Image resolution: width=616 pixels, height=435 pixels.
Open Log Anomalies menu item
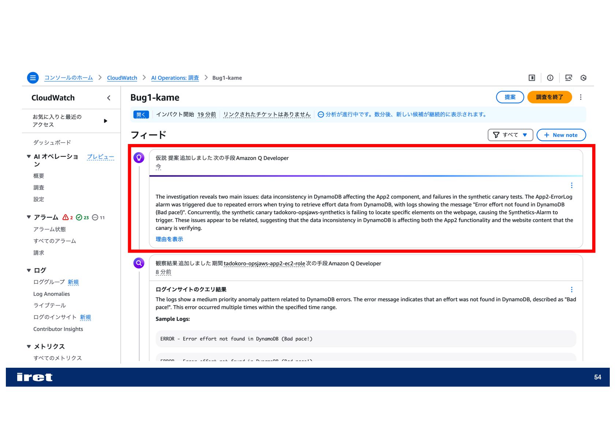pos(52,294)
